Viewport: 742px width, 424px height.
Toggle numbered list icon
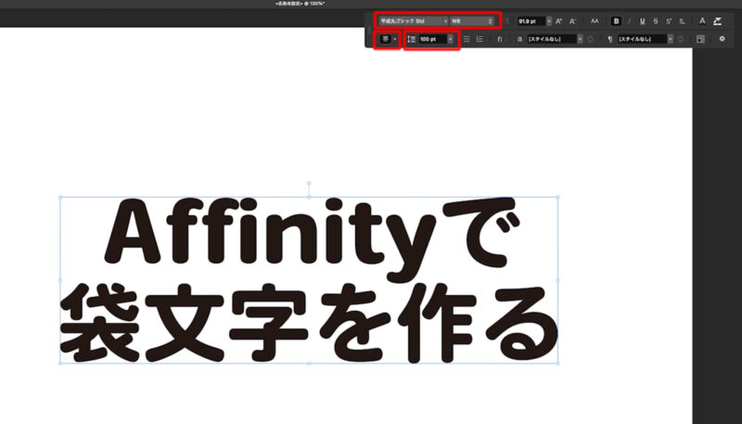[x=480, y=39]
